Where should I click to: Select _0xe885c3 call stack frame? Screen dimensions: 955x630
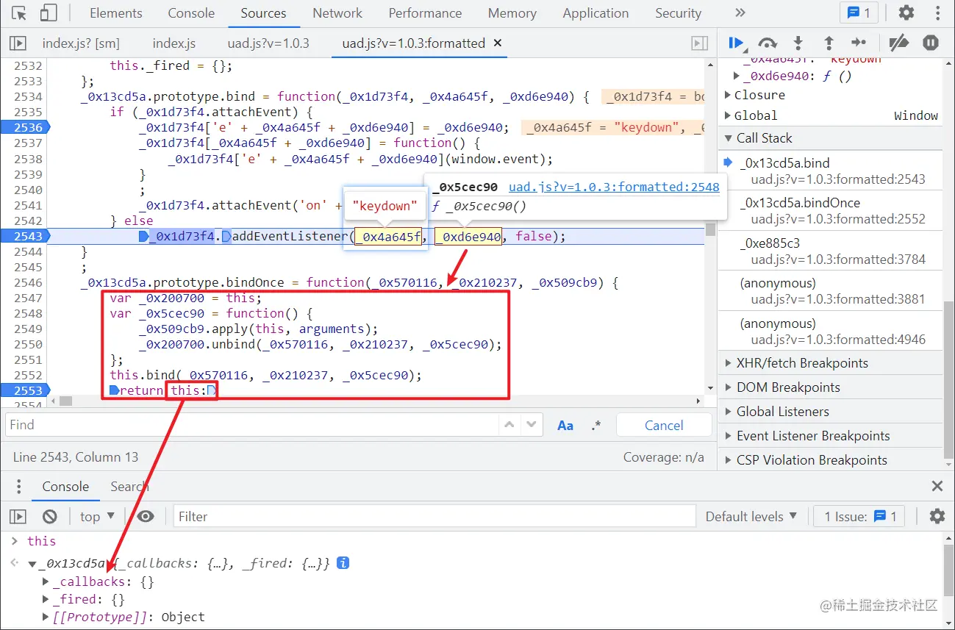click(x=831, y=251)
